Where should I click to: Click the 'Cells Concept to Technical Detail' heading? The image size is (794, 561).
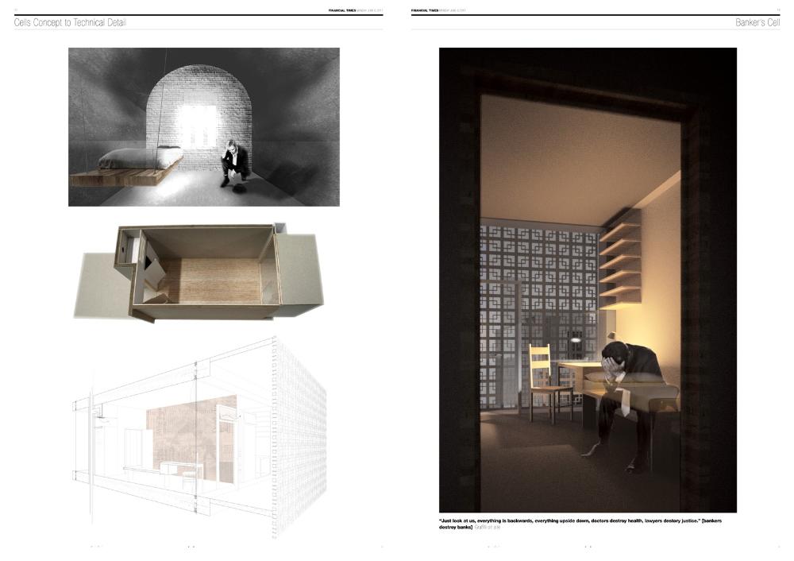71,23
